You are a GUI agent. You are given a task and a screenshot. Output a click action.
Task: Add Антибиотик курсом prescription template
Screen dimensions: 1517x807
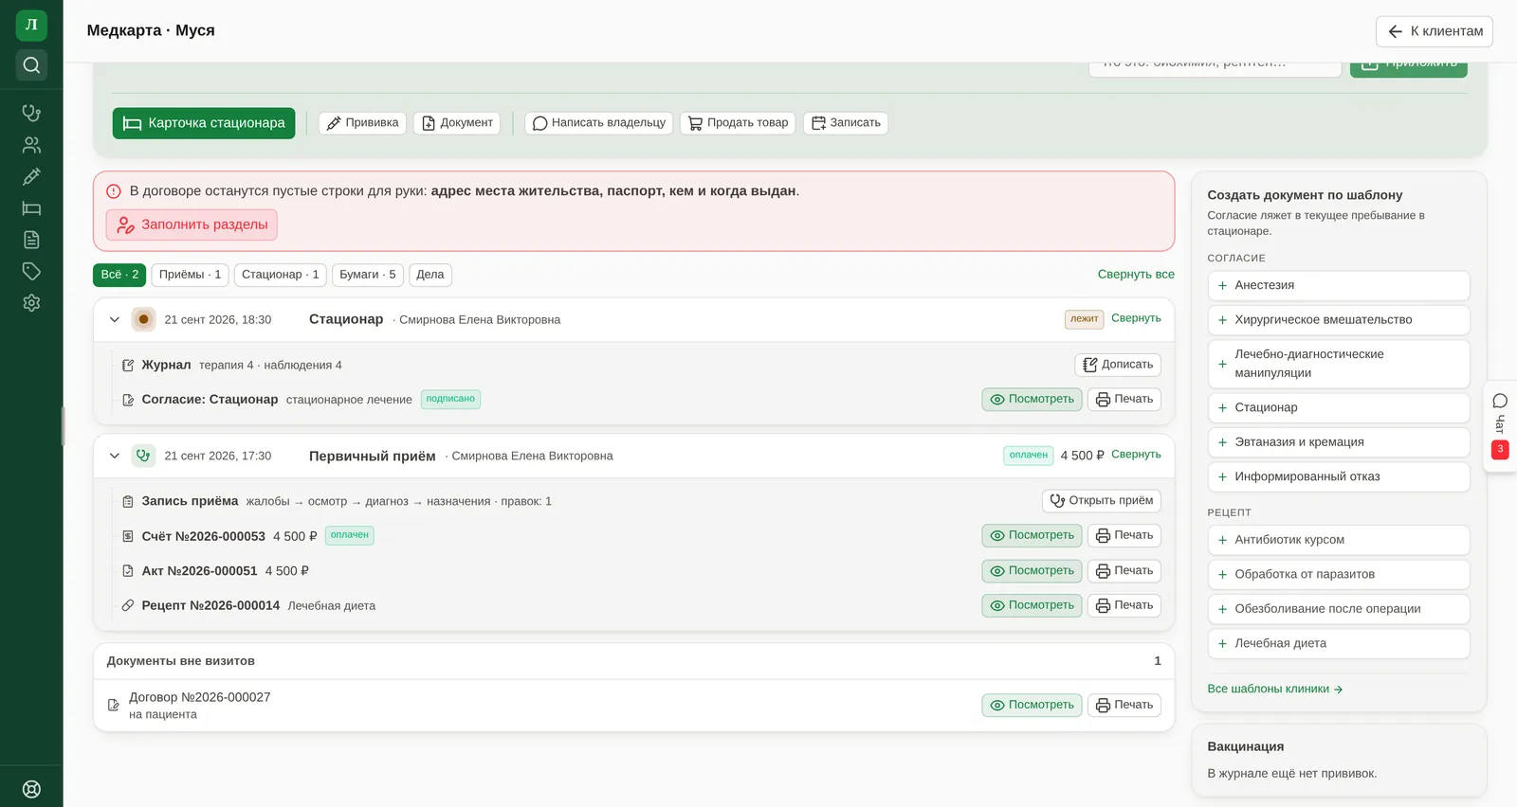(x=1339, y=540)
